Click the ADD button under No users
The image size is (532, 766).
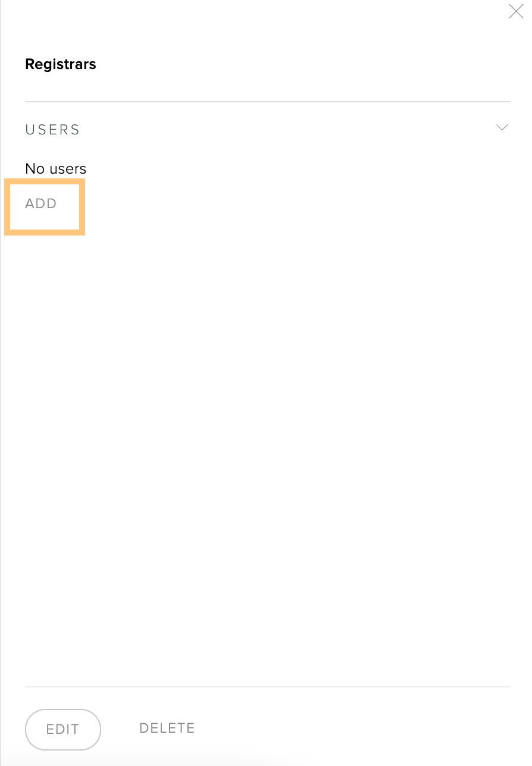coord(41,203)
